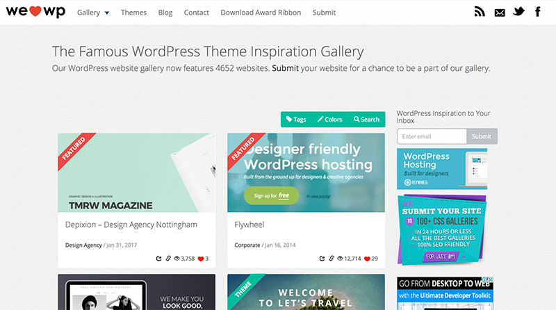
Task: Open the Flywheel hosting thumbnail
Action: click(x=306, y=173)
